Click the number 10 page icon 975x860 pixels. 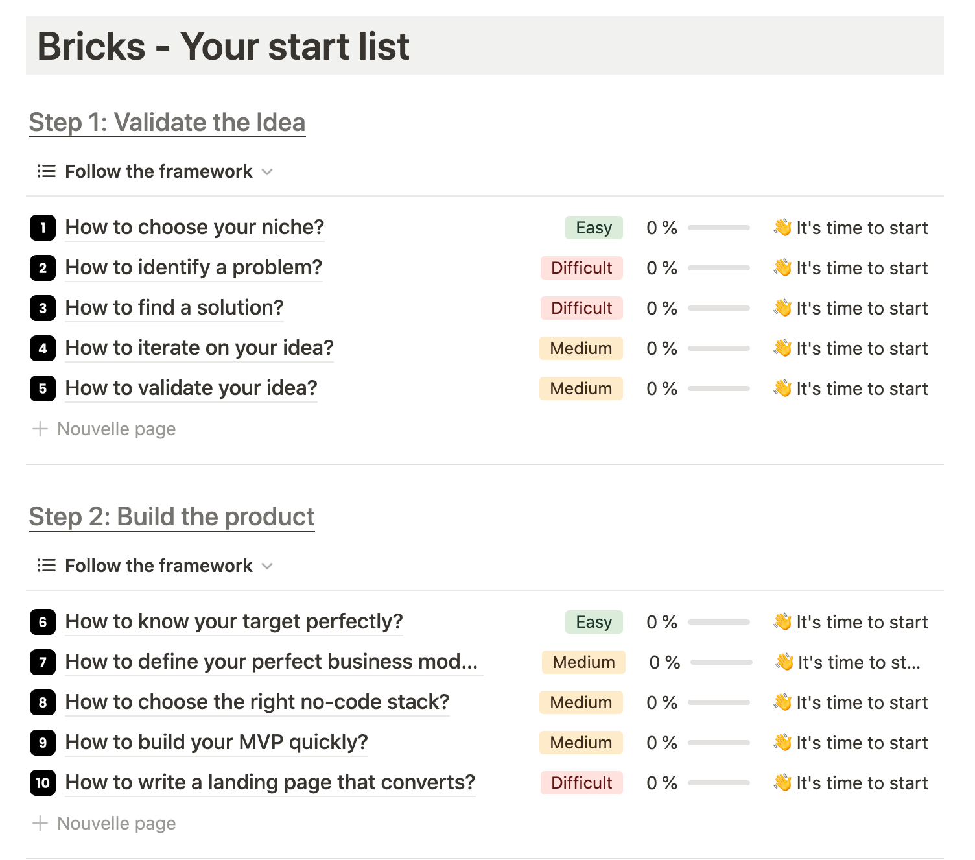click(43, 783)
